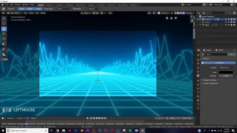The image size is (237, 133).
Task: Switch to the Modeling workspace tab
Action: (x=49, y=5)
